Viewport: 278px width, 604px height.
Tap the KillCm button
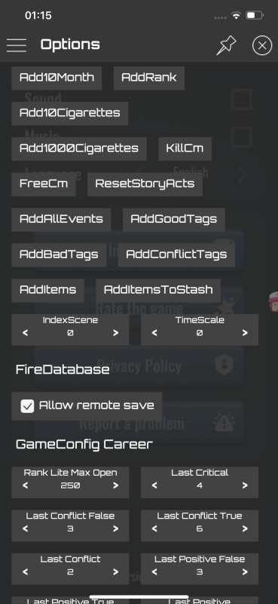[x=185, y=149]
